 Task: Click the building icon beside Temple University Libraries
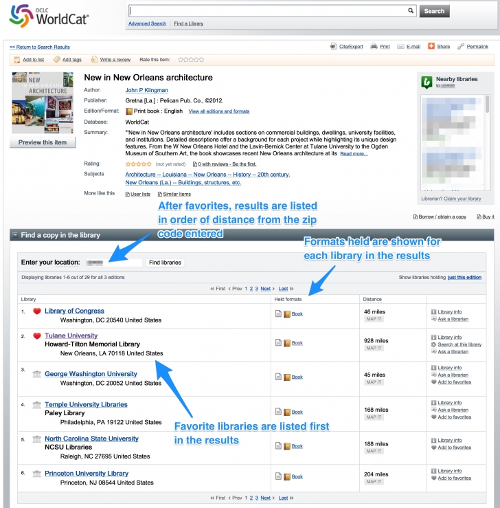(x=37, y=405)
